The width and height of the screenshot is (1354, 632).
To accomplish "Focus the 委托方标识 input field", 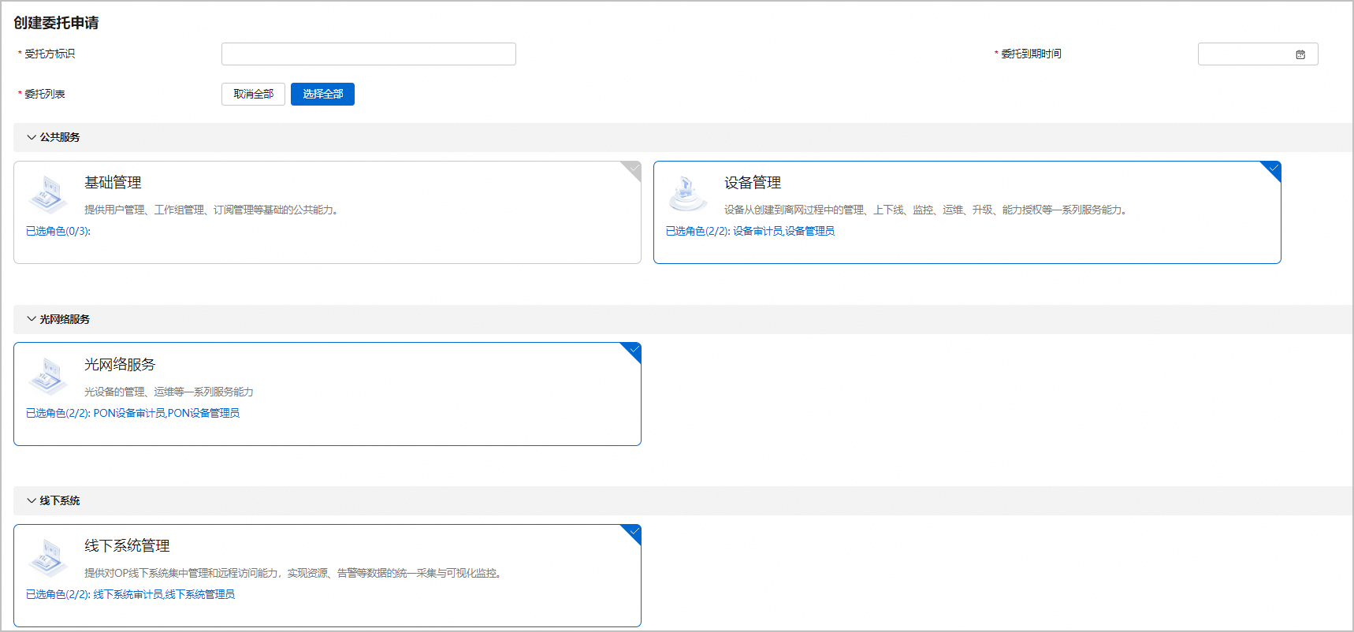I will 369,54.
